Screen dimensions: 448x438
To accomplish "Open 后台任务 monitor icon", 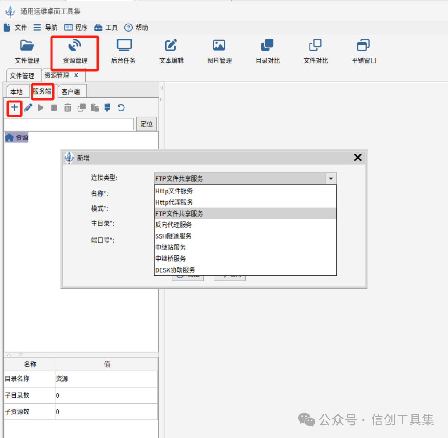I will [124, 45].
